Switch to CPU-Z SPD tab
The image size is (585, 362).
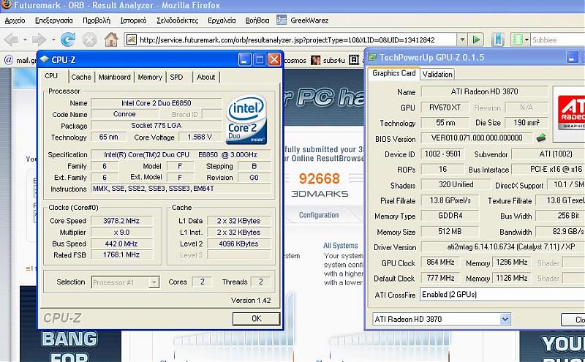(x=176, y=77)
